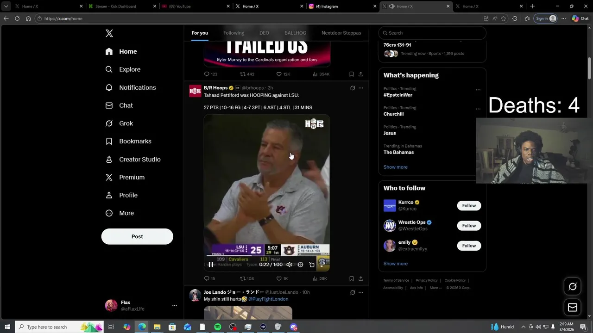Reply to the B/R Hoops post (15)
Viewport: 593px width, 333px height.
point(210,278)
